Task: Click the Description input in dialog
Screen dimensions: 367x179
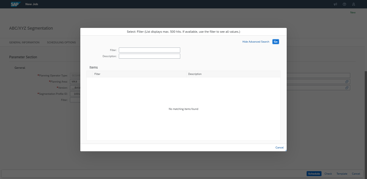Action: click(149, 56)
